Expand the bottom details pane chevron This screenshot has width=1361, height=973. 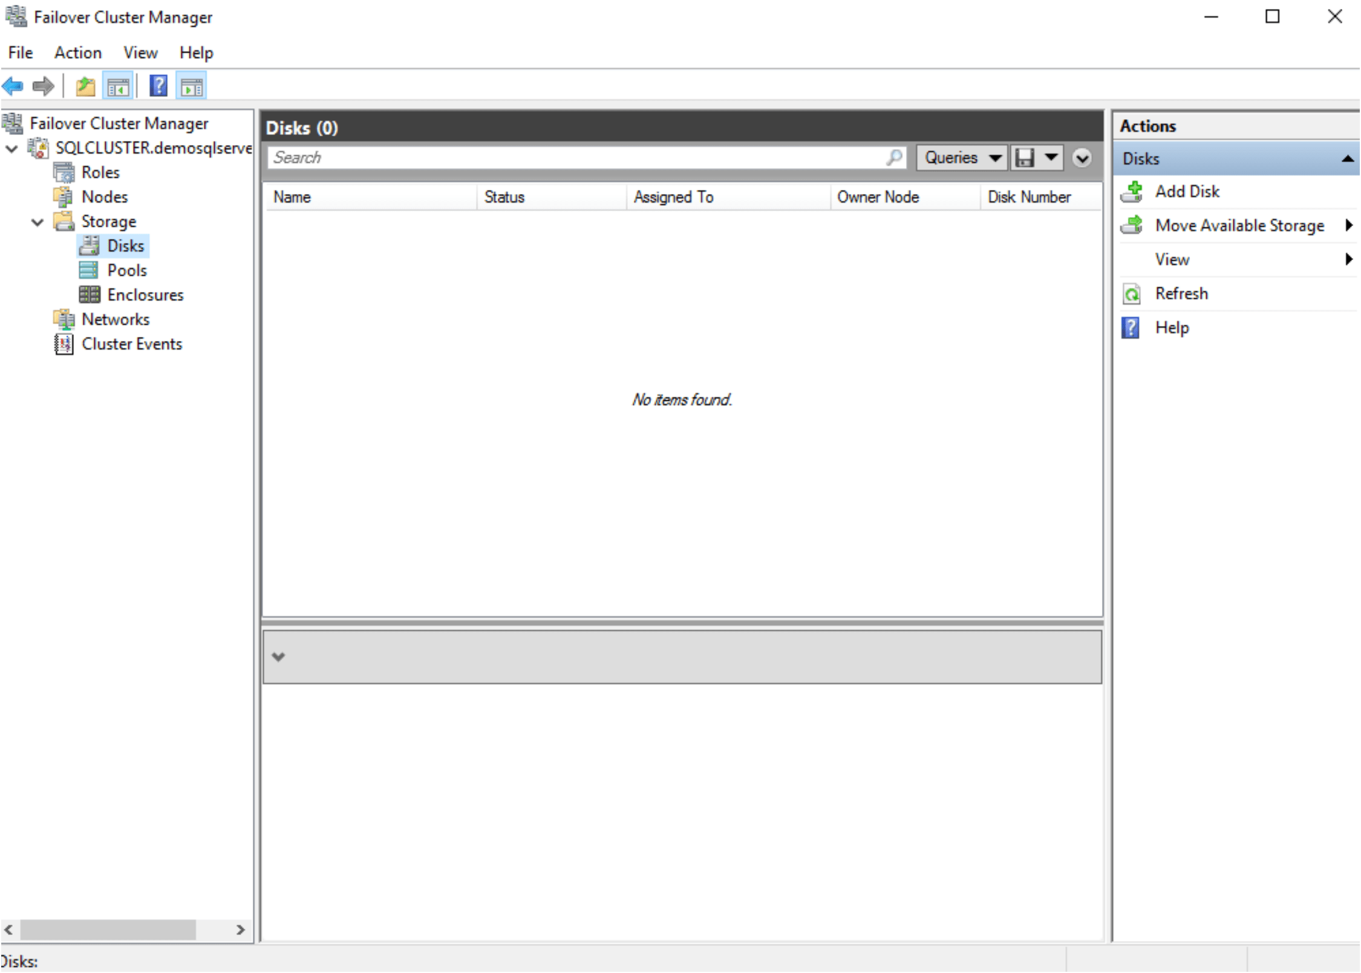pyautogui.click(x=279, y=657)
